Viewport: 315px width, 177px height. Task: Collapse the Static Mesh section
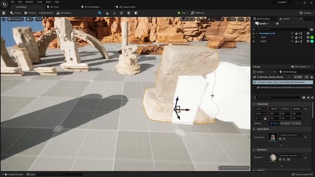254,129
